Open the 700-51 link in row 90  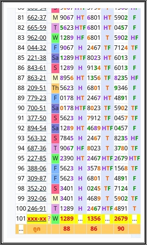(x=37, y=108)
